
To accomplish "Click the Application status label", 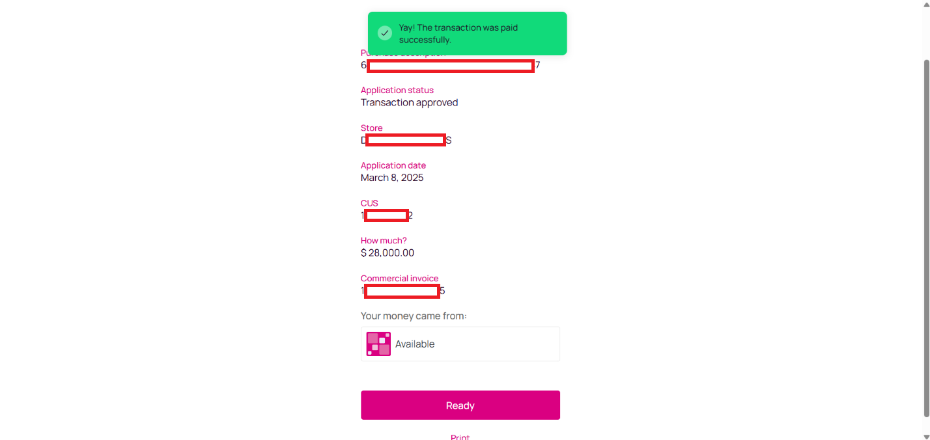I will tap(397, 90).
